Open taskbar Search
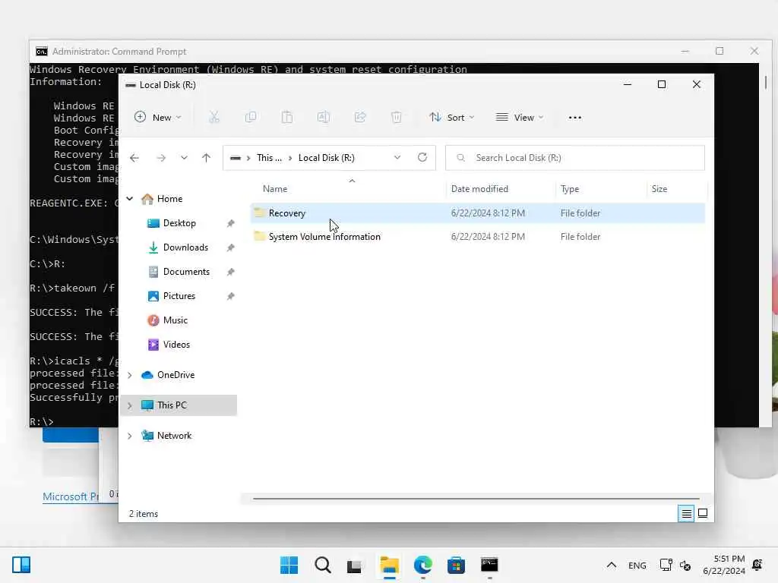 coord(322,565)
